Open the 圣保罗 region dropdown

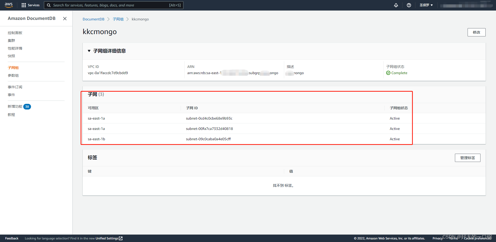pyautogui.click(x=426, y=5)
